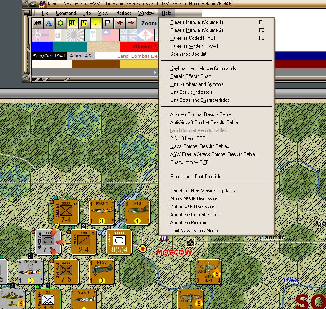Select the German XLVIII Arm unit under attack
Screen dimensions: 326x309
(x=48, y=242)
